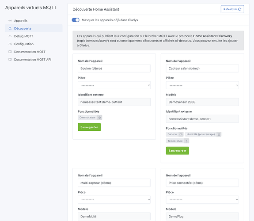The height and width of the screenshot is (221, 254).
Task: Open the Pièce dropdown for Multi-capteur (démo)
Action: click(114, 200)
